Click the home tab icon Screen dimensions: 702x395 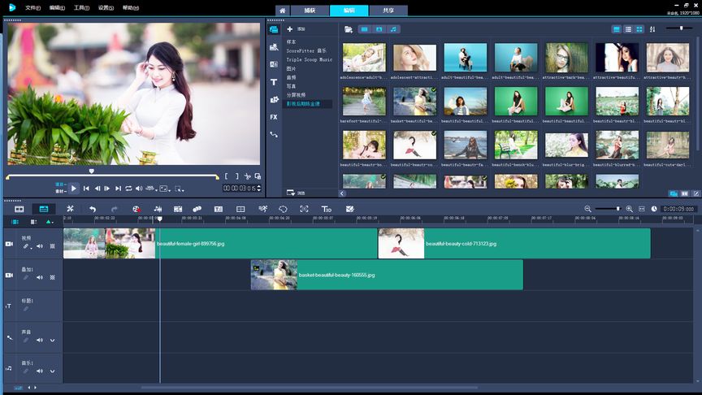pos(282,11)
